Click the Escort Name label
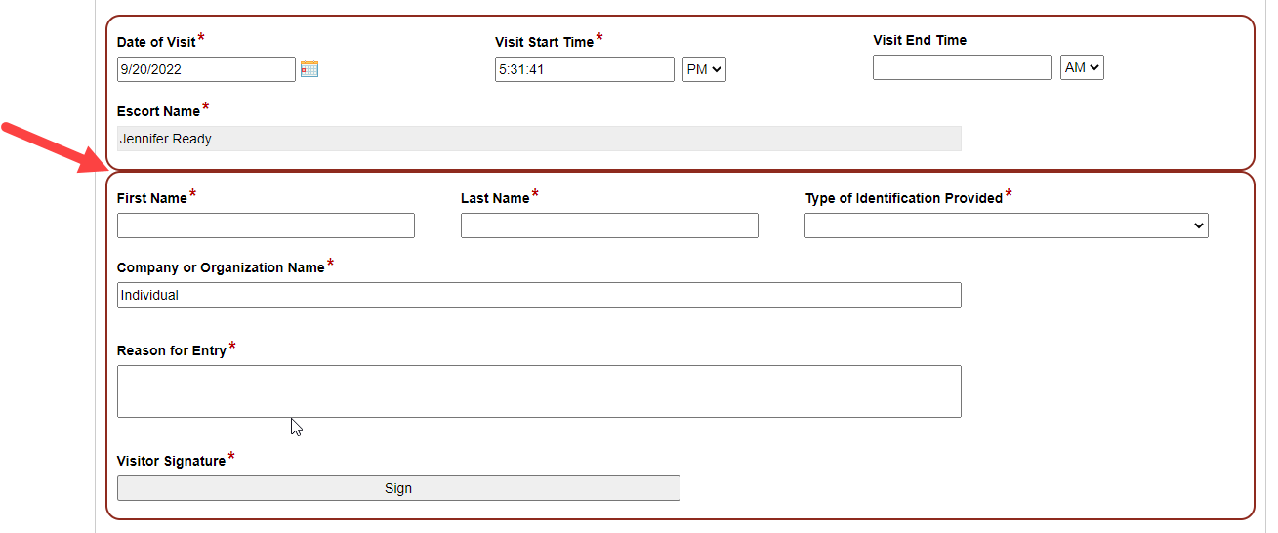Viewport: 1278px width, 533px height. pos(158,111)
